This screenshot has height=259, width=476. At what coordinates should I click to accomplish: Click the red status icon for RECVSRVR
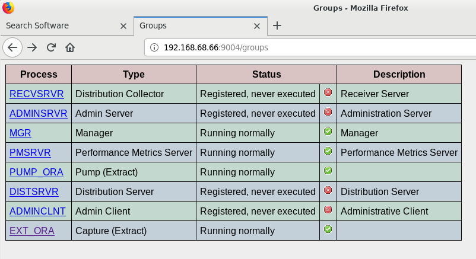(x=328, y=92)
